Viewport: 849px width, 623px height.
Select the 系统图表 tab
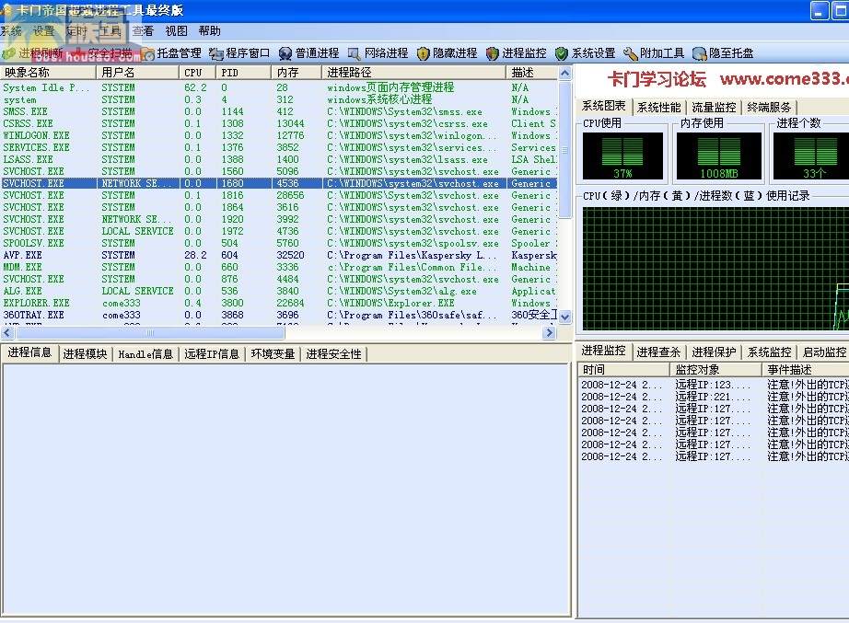pyautogui.click(x=603, y=106)
